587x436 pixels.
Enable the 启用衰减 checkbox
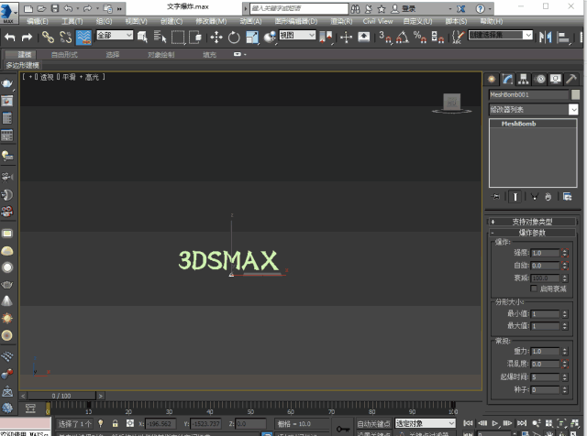point(534,289)
